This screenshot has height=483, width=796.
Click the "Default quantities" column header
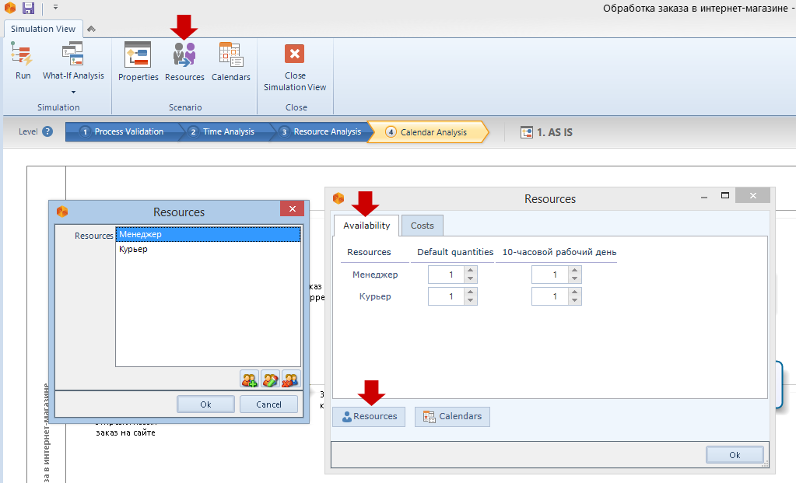pyautogui.click(x=455, y=252)
